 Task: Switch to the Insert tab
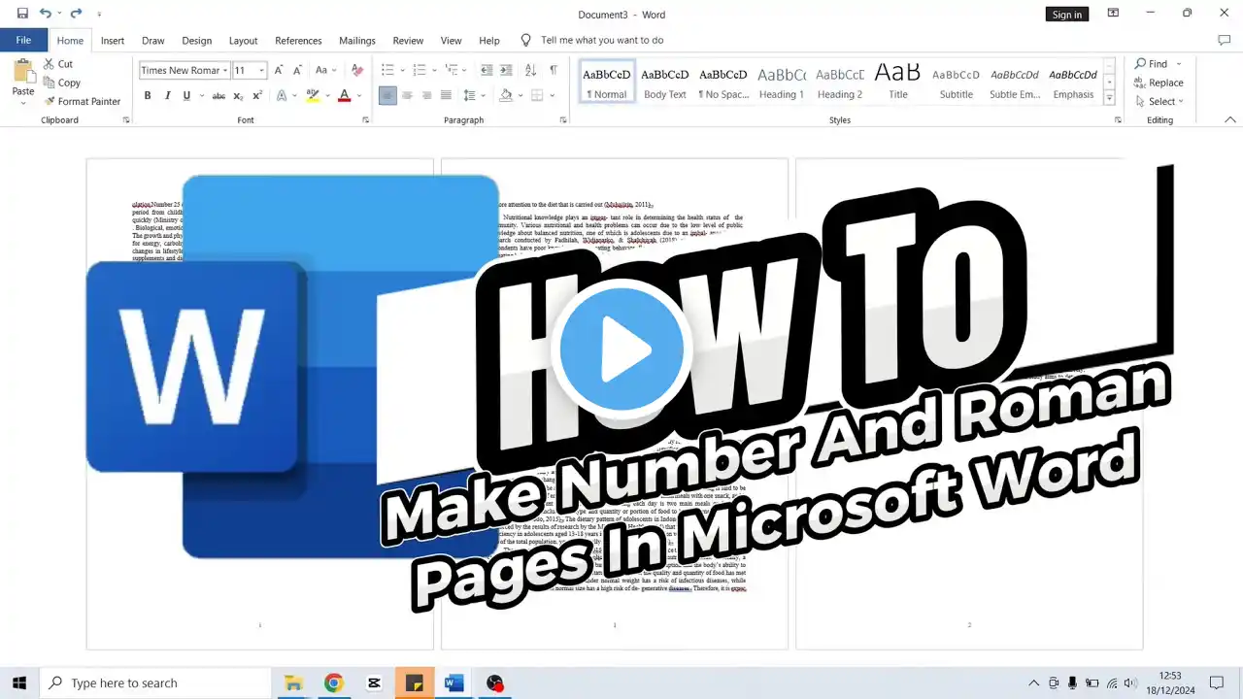click(113, 41)
